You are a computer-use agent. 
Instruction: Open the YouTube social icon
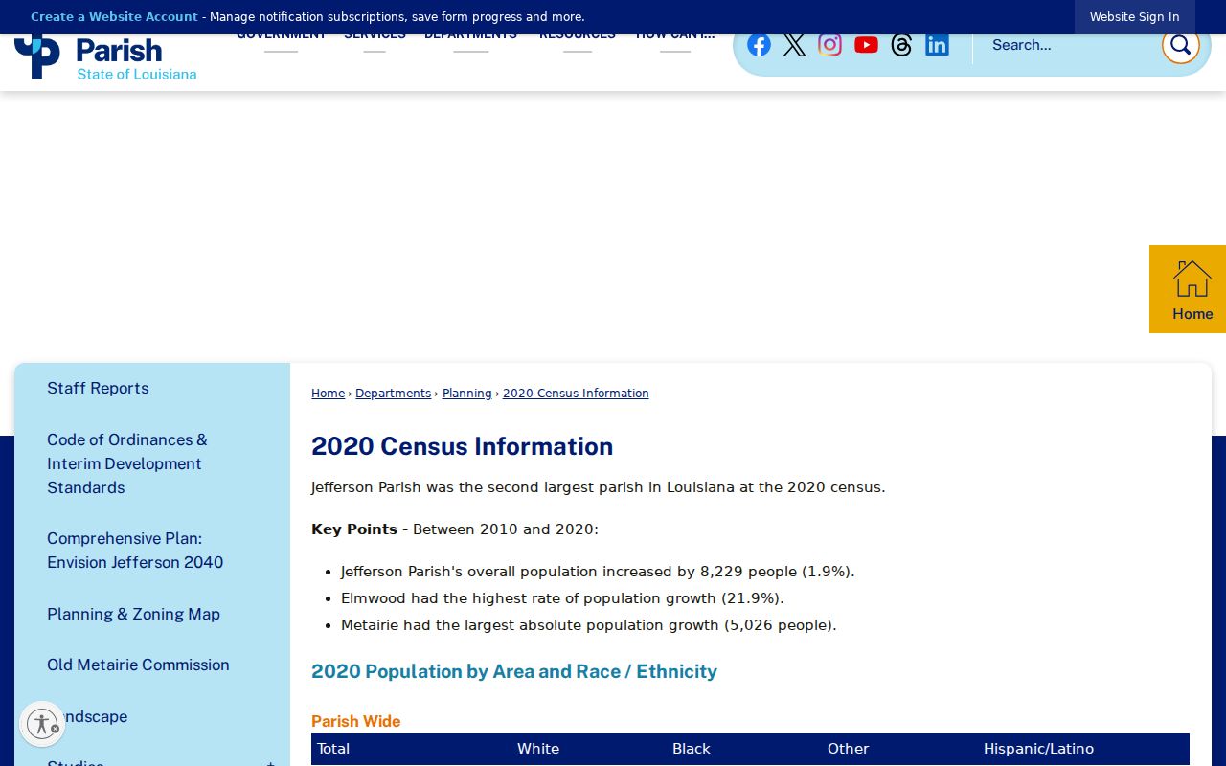(x=866, y=45)
